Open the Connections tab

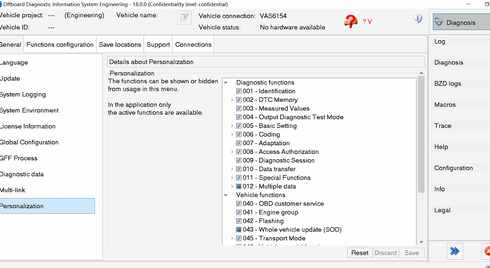coord(193,44)
